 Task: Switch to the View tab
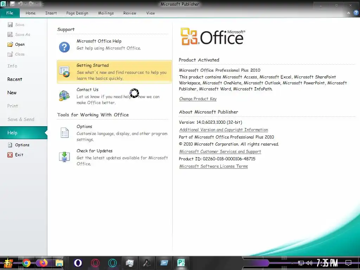click(150, 13)
